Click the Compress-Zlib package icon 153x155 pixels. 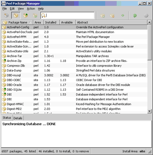tap(4, 66)
